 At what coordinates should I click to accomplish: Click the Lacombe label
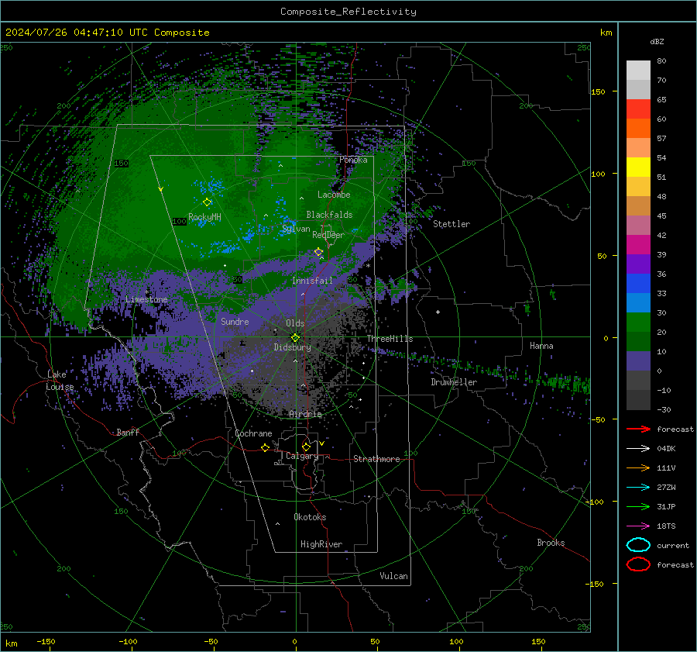334,195
